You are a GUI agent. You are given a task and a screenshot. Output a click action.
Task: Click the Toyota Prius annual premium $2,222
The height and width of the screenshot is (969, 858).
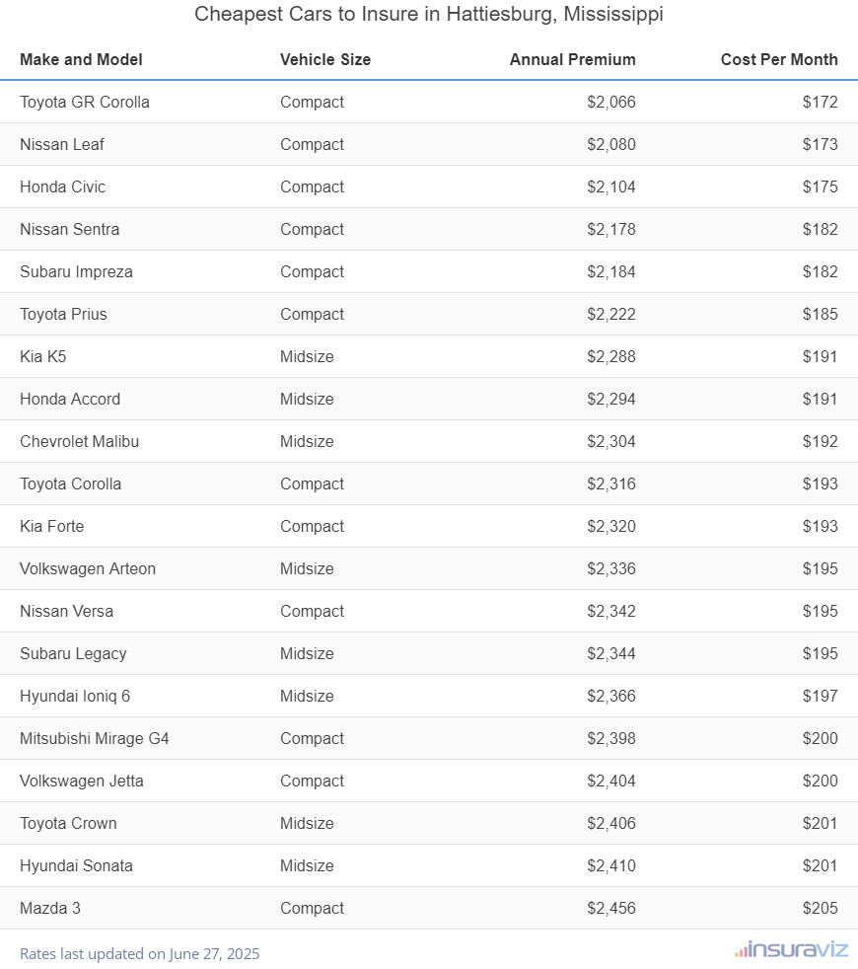[x=610, y=314]
